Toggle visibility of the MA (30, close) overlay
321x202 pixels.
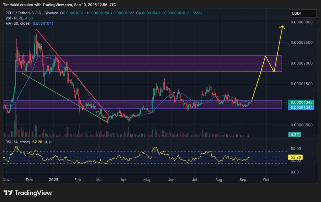(19, 23)
